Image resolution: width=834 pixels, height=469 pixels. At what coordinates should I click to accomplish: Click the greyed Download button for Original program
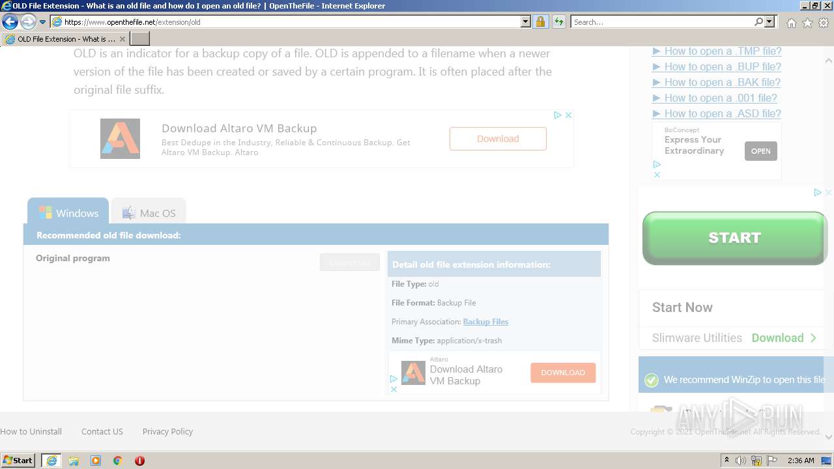350,263
